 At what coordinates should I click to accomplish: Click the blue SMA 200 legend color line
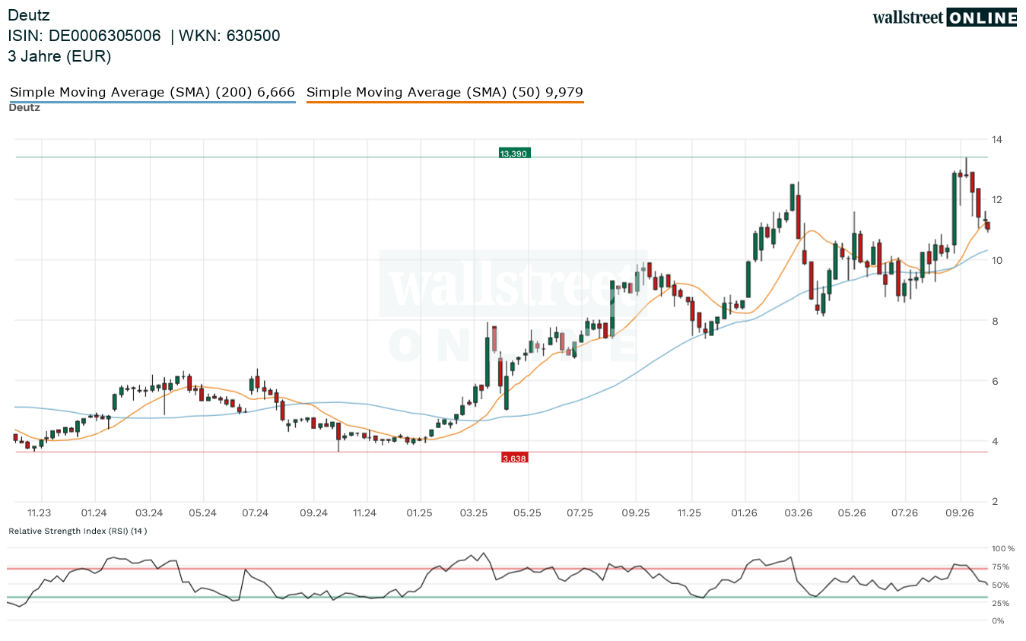(x=152, y=101)
